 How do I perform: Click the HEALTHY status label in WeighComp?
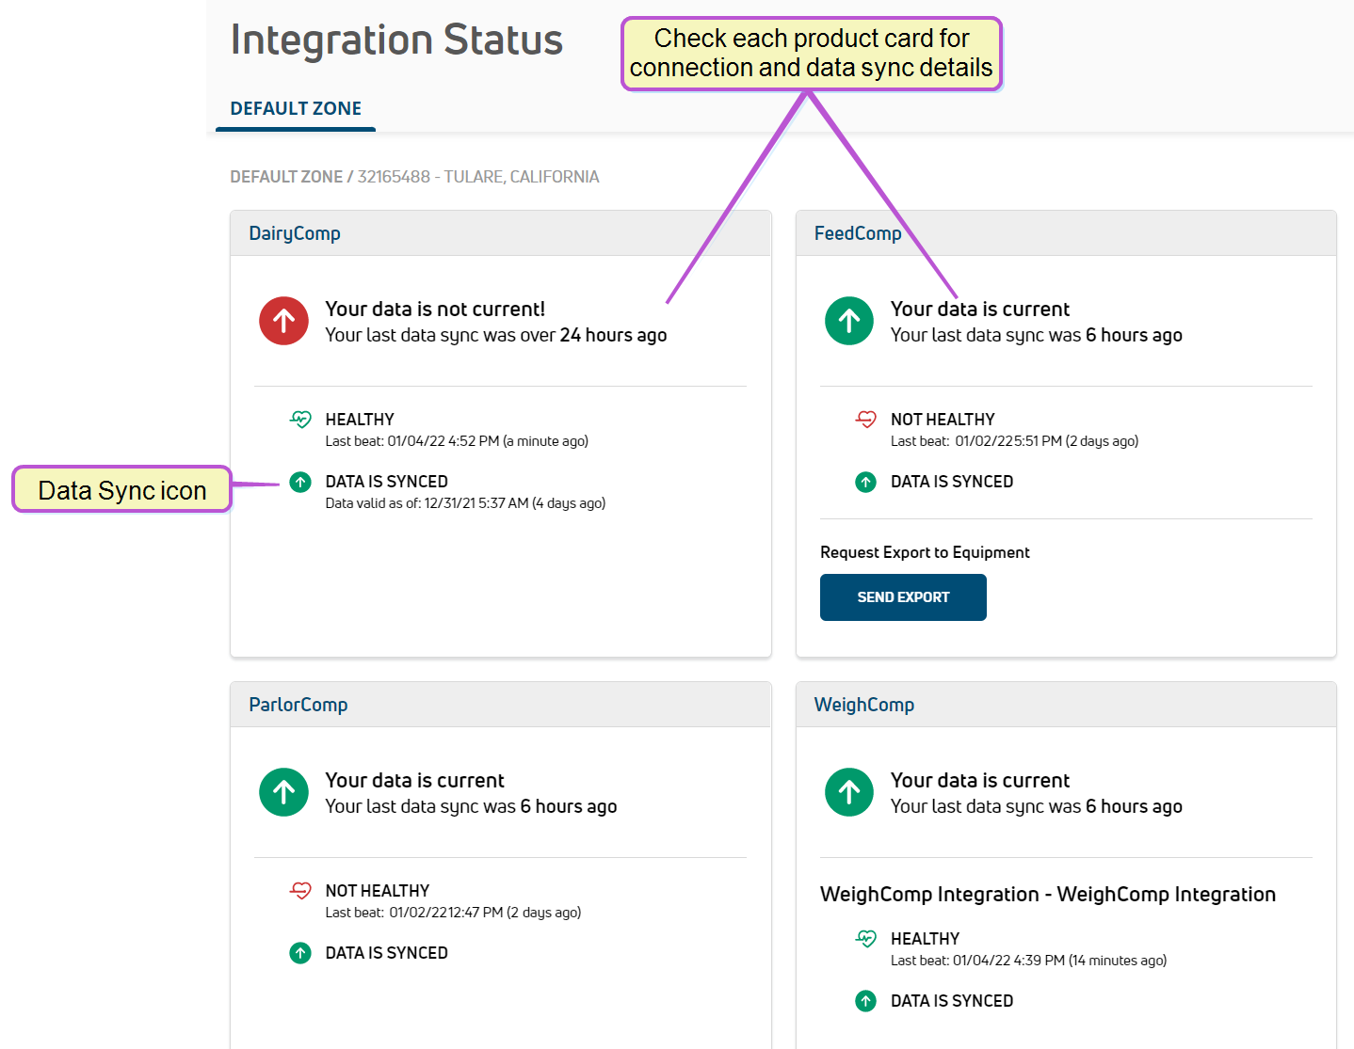click(926, 939)
